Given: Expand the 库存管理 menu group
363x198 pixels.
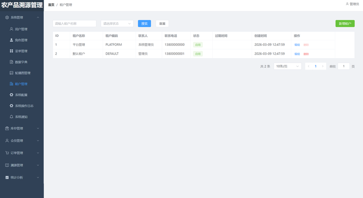Looking at the screenshot, I should point(22,128).
